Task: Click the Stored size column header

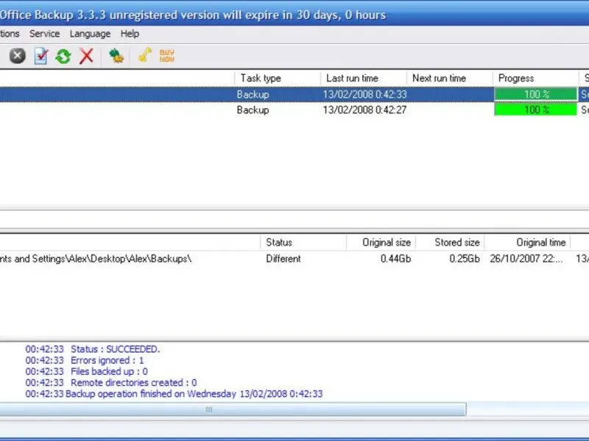Action: (x=450, y=243)
